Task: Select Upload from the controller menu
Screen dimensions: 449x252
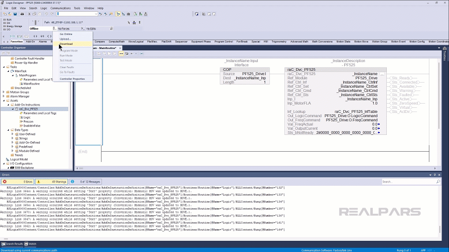Action: point(73,39)
